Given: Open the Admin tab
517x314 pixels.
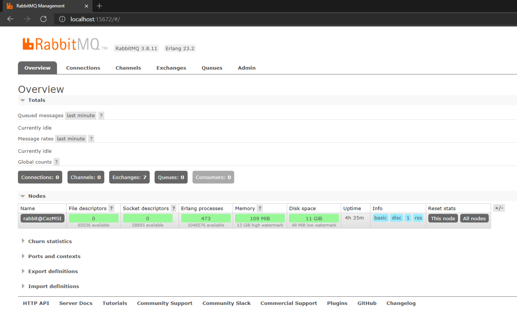Looking at the screenshot, I should (247, 68).
